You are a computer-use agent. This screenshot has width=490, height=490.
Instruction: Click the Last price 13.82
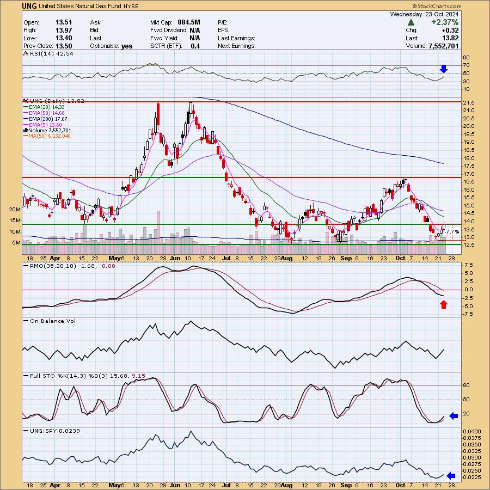[450, 38]
